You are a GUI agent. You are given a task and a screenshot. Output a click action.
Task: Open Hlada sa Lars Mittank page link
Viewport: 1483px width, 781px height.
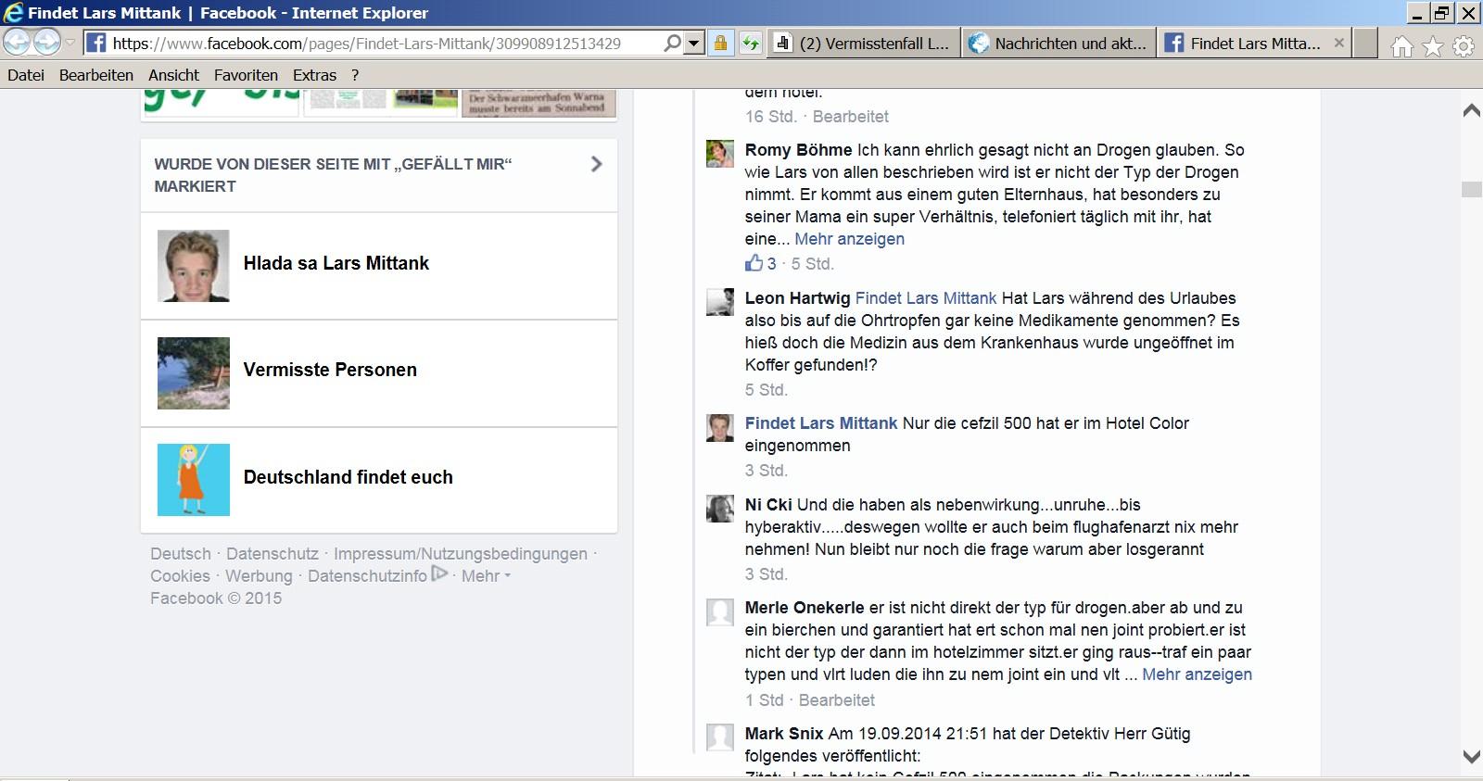pyautogui.click(x=336, y=263)
